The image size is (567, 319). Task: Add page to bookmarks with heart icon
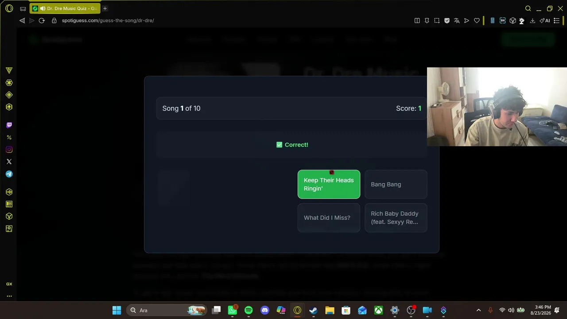(477, 20)
